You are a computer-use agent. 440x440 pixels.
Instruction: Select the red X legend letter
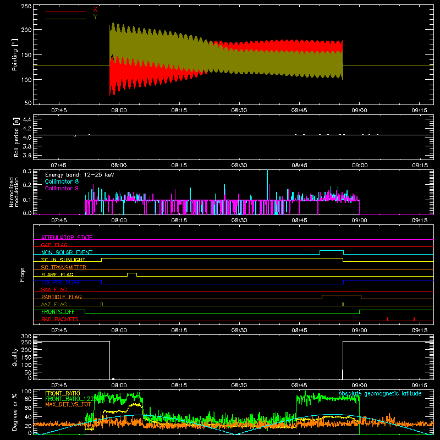[x=95, y=10]
